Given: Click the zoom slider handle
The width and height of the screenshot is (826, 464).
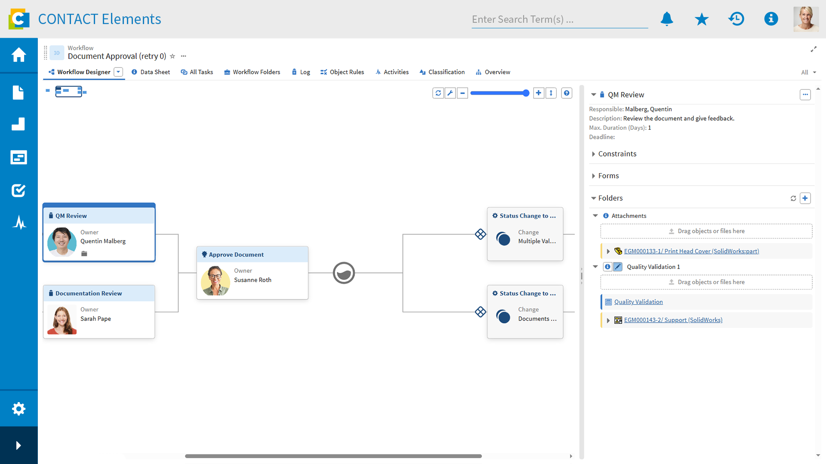Looking at the screenshot, I should coord(526,93).
